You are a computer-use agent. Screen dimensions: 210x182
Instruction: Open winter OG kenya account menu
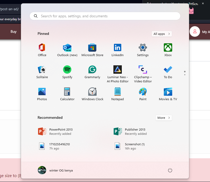(55, 170)
